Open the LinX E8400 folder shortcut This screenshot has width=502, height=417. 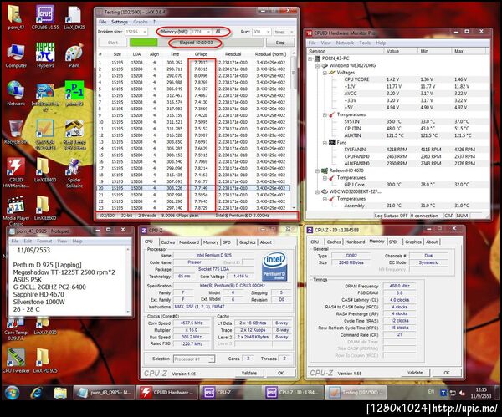[x=45, y=170]
